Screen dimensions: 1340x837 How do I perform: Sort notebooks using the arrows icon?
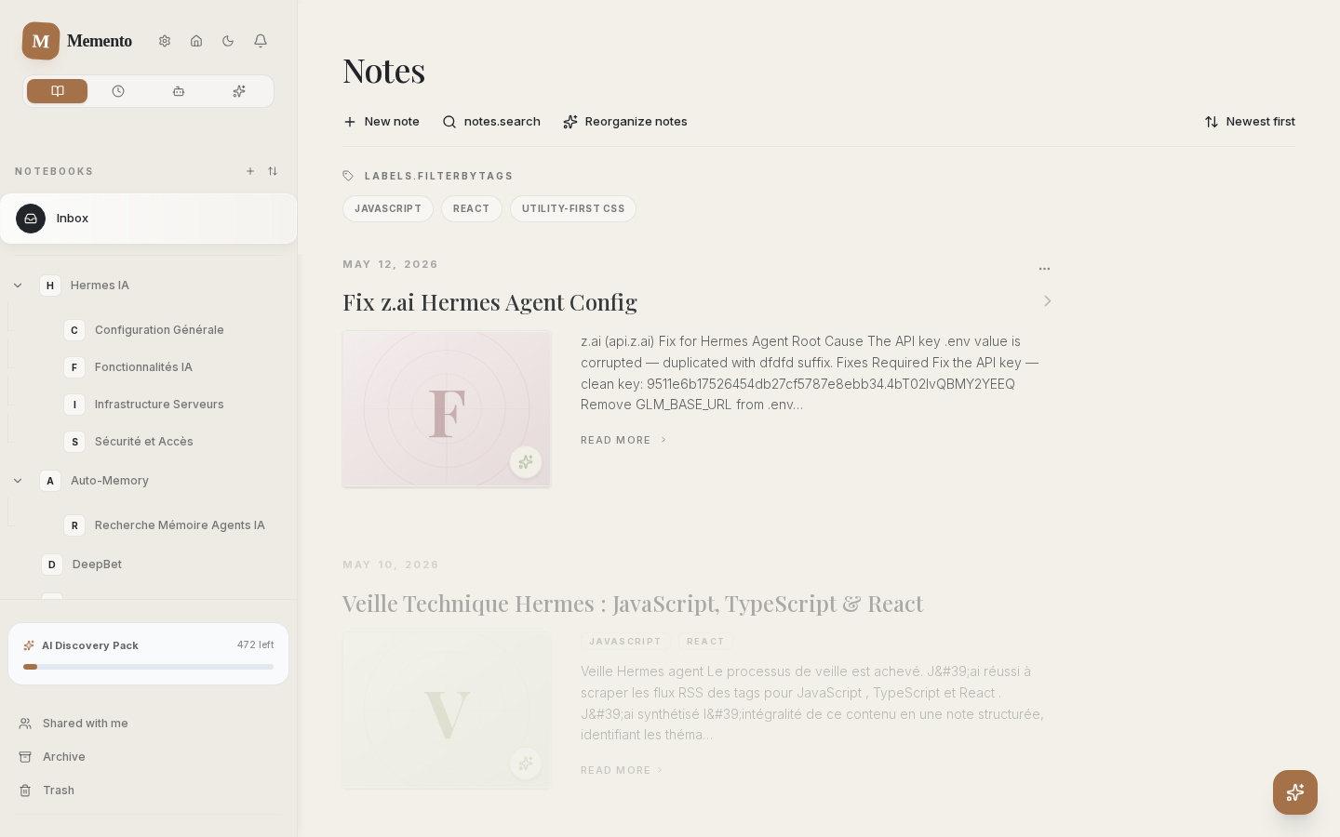click(x=273, y=171)
